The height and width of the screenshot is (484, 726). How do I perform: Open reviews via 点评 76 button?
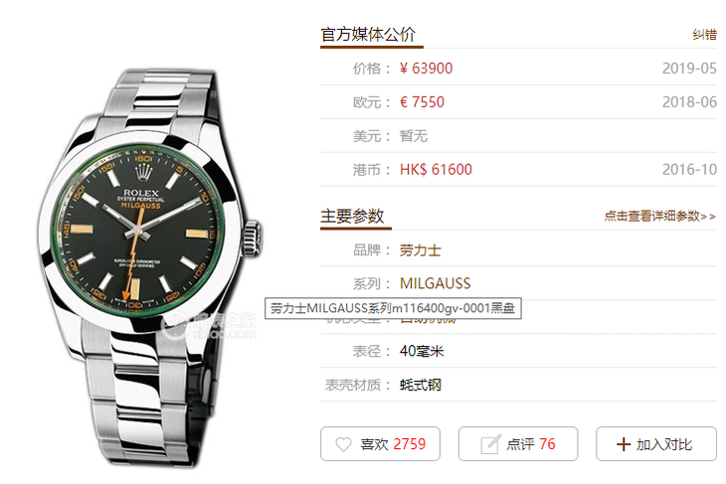518,443
